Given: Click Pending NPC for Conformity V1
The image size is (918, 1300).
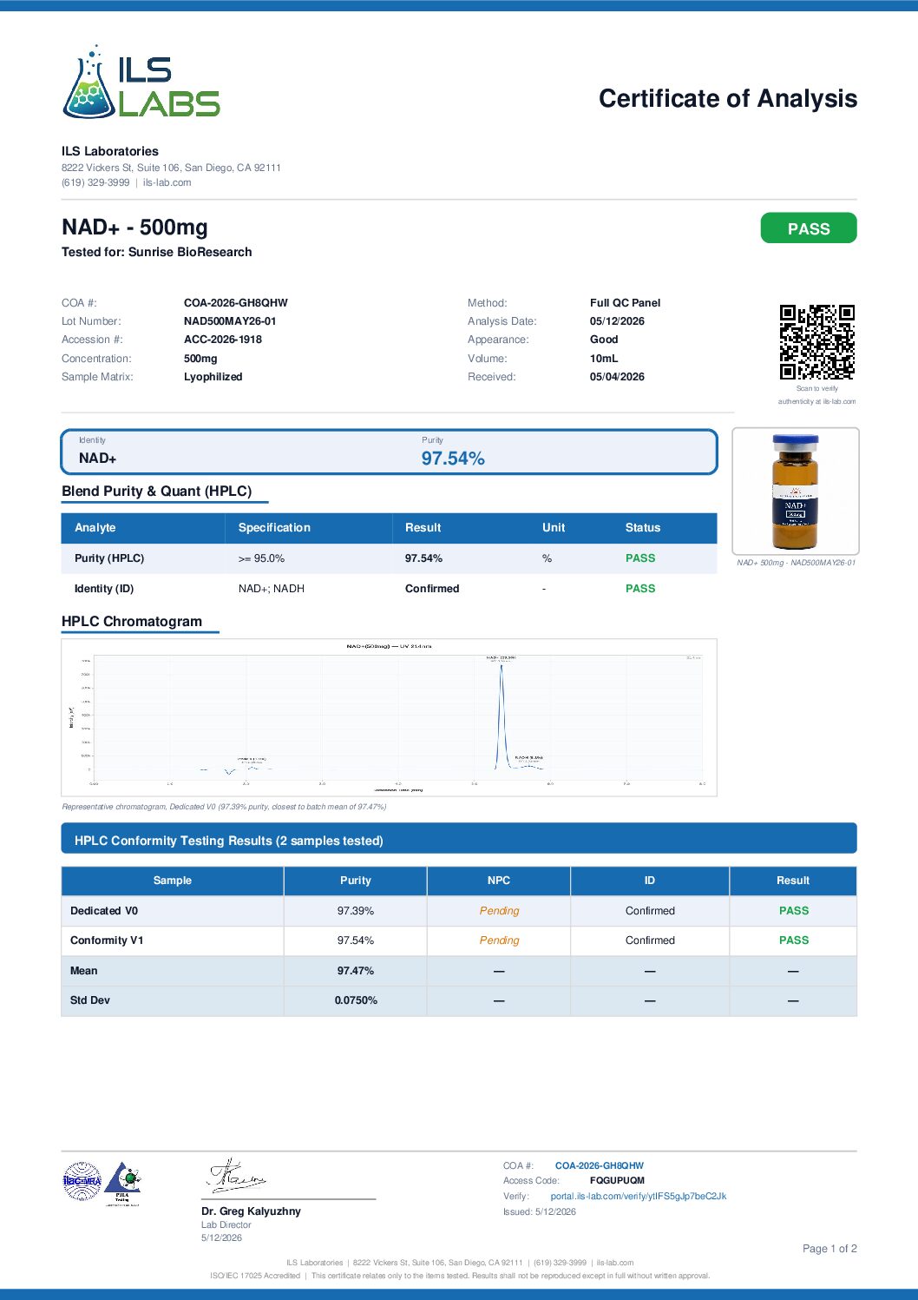Looking at the screenshot, I should pyautogui.click(x=499, y=940).
